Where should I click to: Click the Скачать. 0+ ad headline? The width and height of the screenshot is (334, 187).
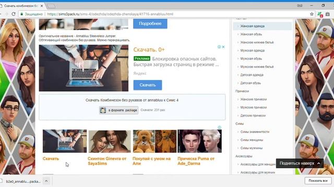149,50
